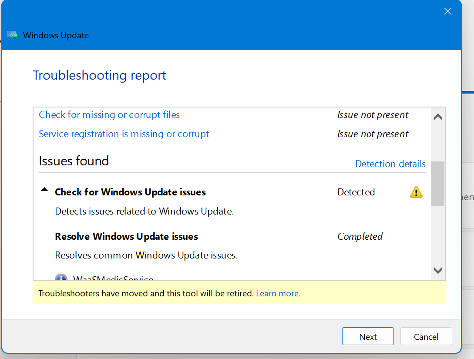Image resolution: width=474 pixels, height=359 pixels.
Task: Click the scrollbar up arrow in the report
Action: [x=438, y=117]
